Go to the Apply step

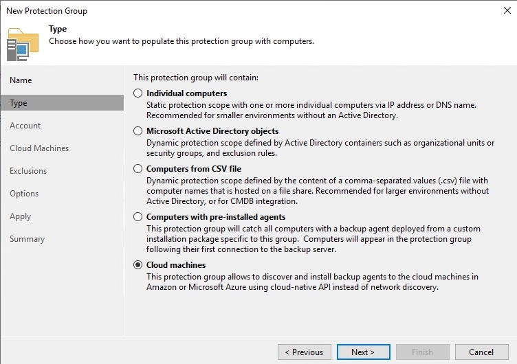click(x=21, y=216)
